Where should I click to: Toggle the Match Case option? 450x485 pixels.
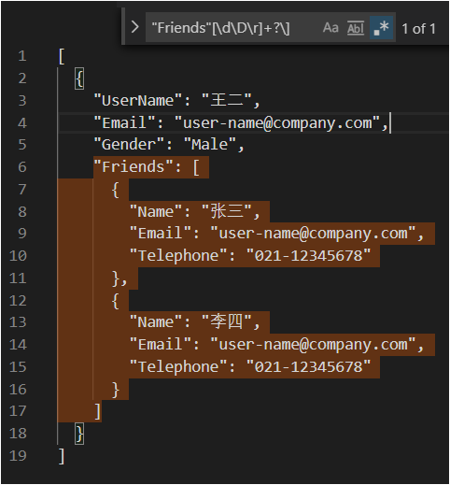coord(330,28)
